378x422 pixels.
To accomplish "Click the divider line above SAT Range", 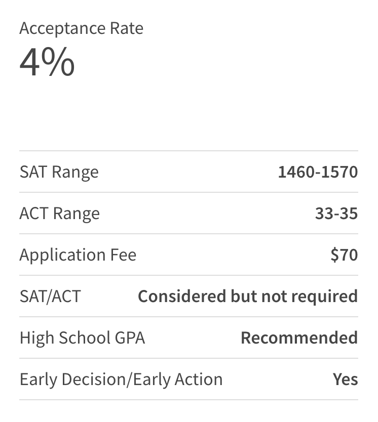I will [188, 151].
